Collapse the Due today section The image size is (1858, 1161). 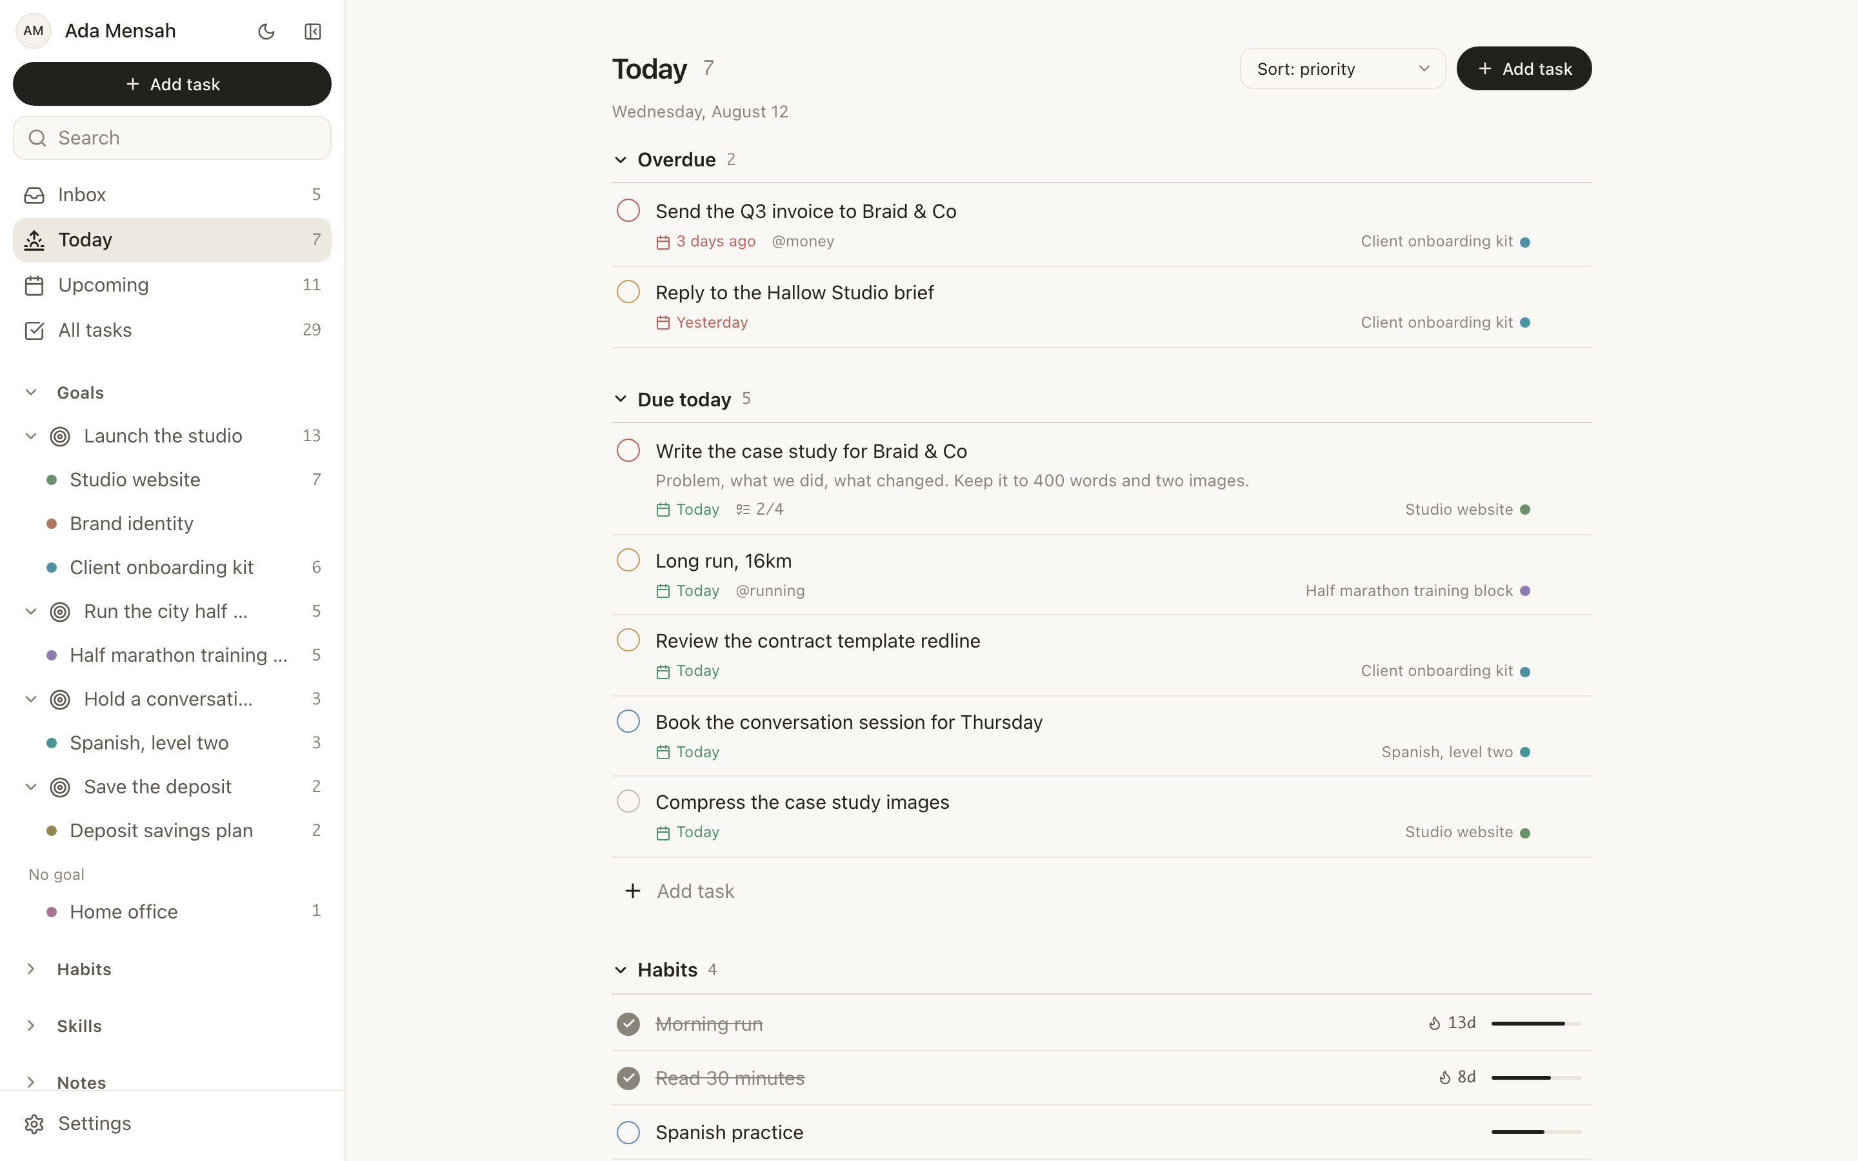[621, 399]
